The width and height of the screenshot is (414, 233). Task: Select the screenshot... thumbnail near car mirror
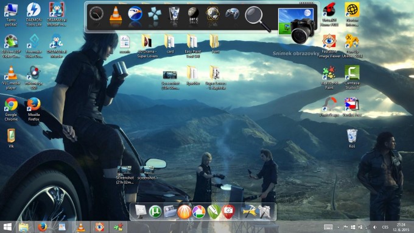point(147,173)
